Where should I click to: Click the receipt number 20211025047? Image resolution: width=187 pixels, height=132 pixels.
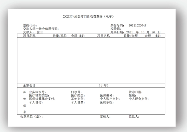[x=137, y=25]
